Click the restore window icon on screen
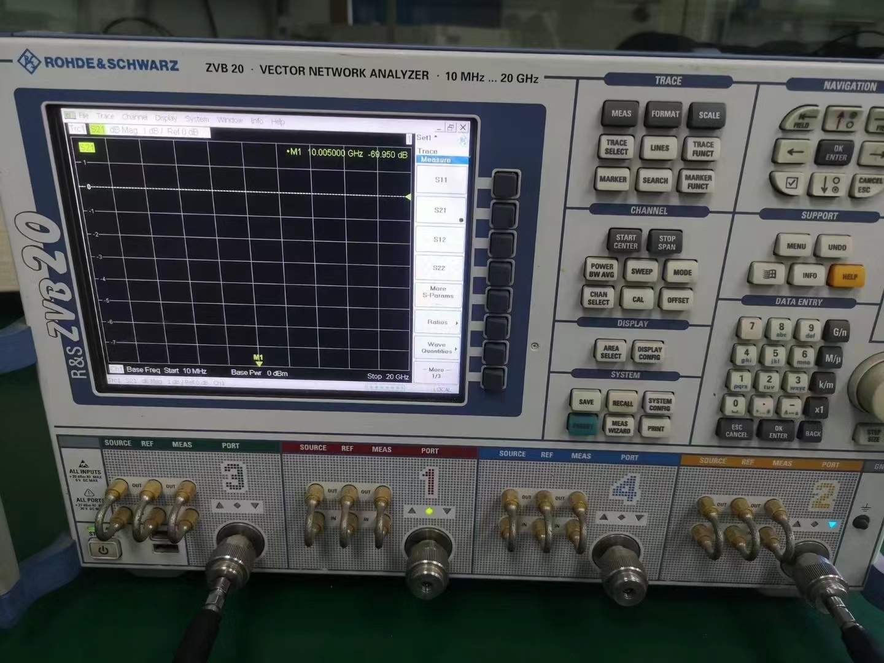 450,128
